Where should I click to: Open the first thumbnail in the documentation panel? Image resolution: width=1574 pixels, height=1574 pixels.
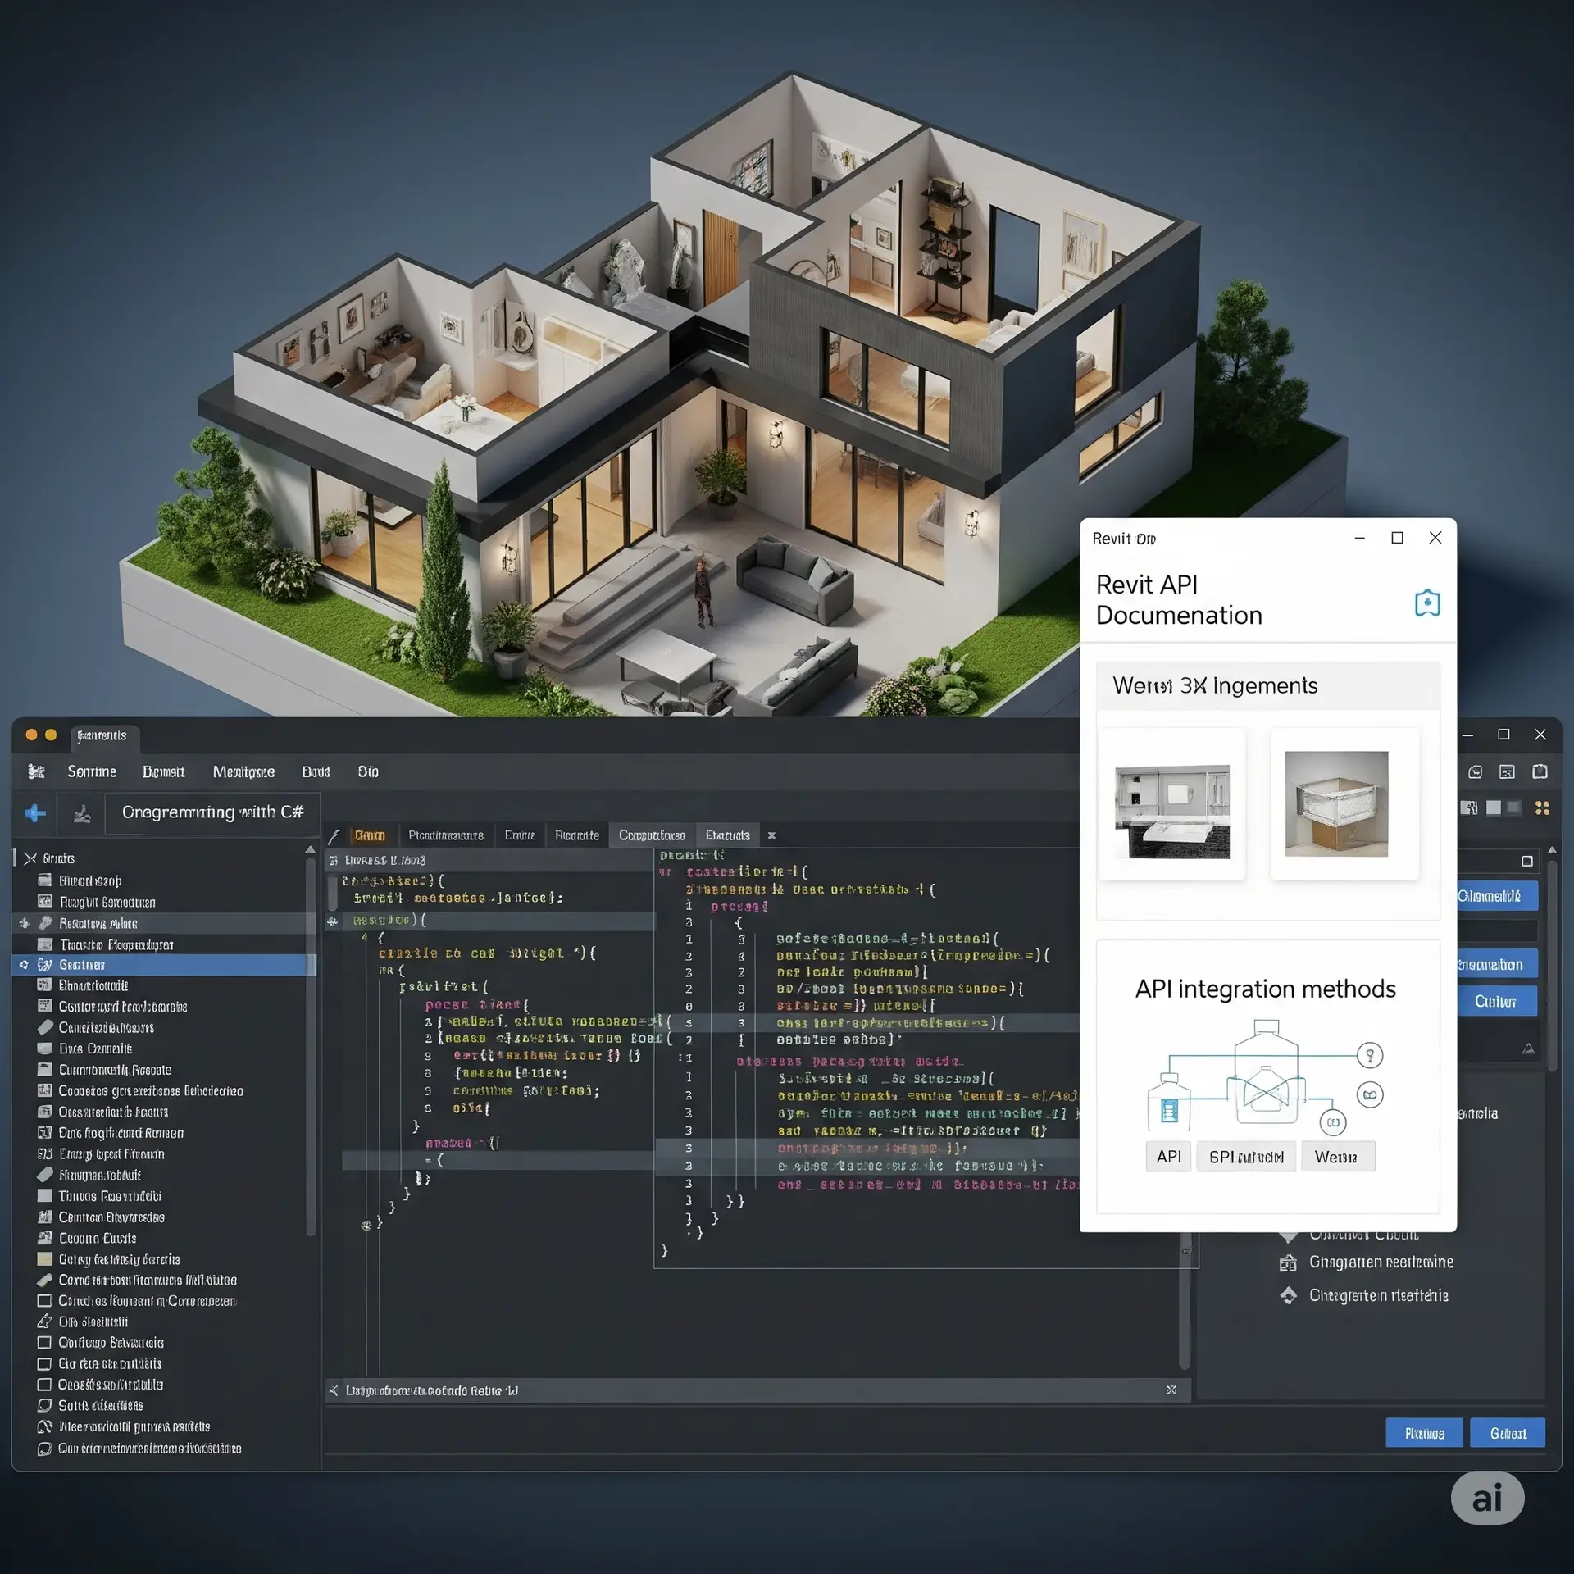click(1171, 803)
